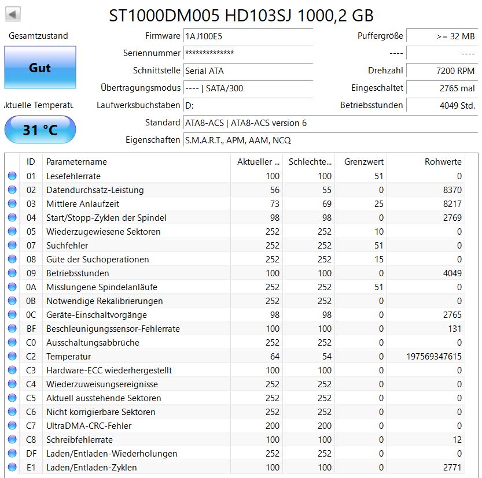Click the Puffergröße value >= 32 MB
This screenshot has height=478, width=482.
click(x=442, y=36)
